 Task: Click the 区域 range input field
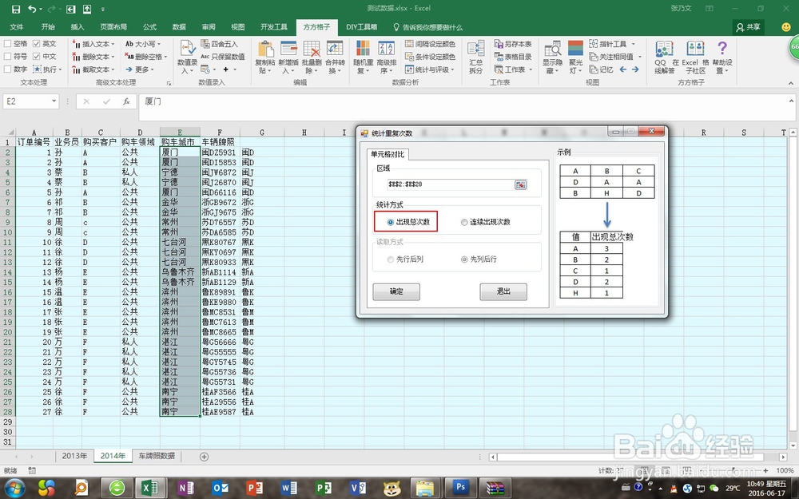pyautogui.click(x=450, y=184)
